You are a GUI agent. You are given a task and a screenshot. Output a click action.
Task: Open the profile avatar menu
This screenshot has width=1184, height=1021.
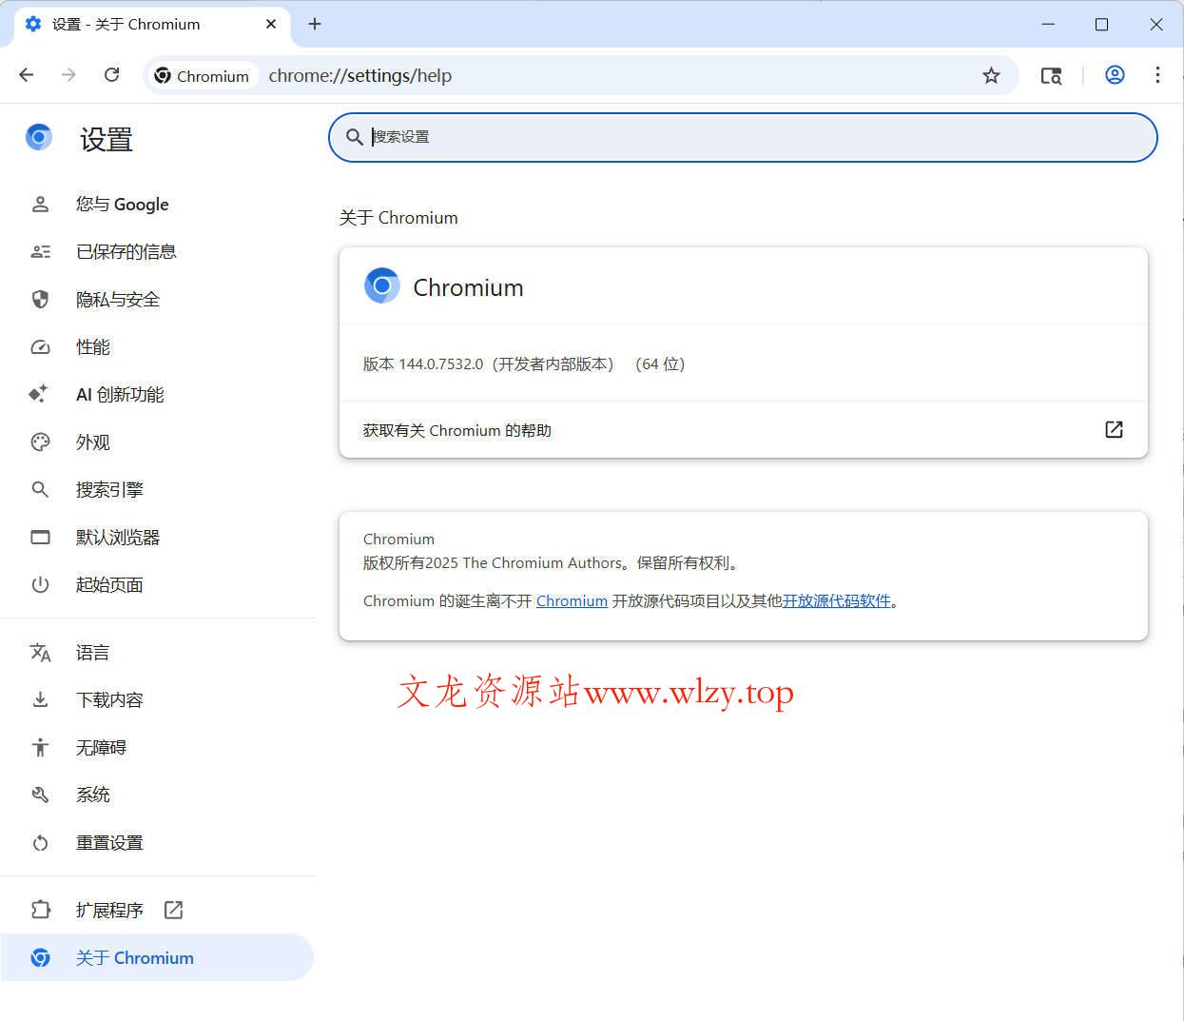click(1114, 74)
